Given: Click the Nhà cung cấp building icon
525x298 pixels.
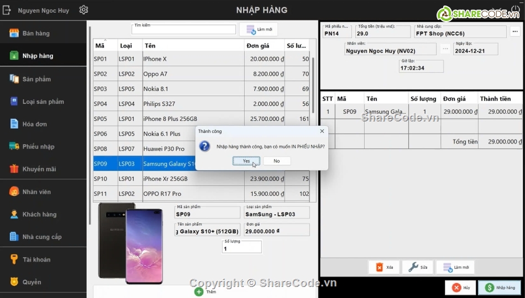Looking at the screenshot, I should click(14, 236).
